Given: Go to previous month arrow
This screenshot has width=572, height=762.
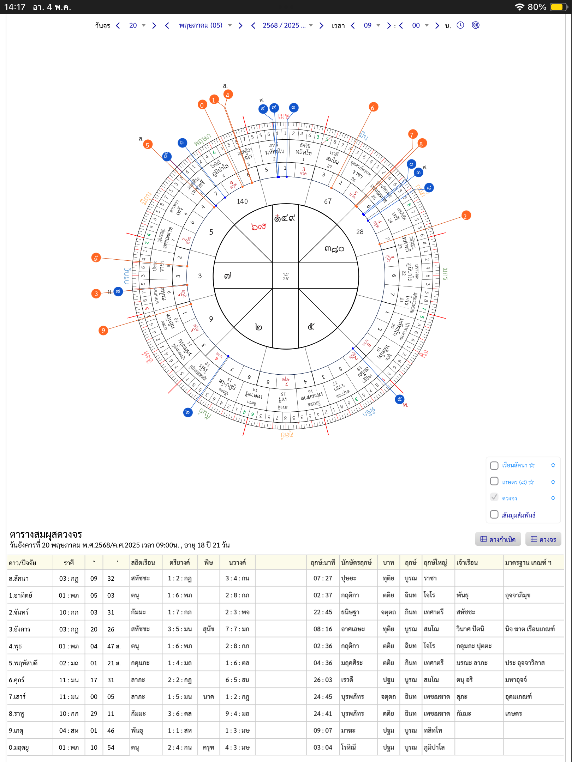Looking at the screenshot, I should [167, 25].
